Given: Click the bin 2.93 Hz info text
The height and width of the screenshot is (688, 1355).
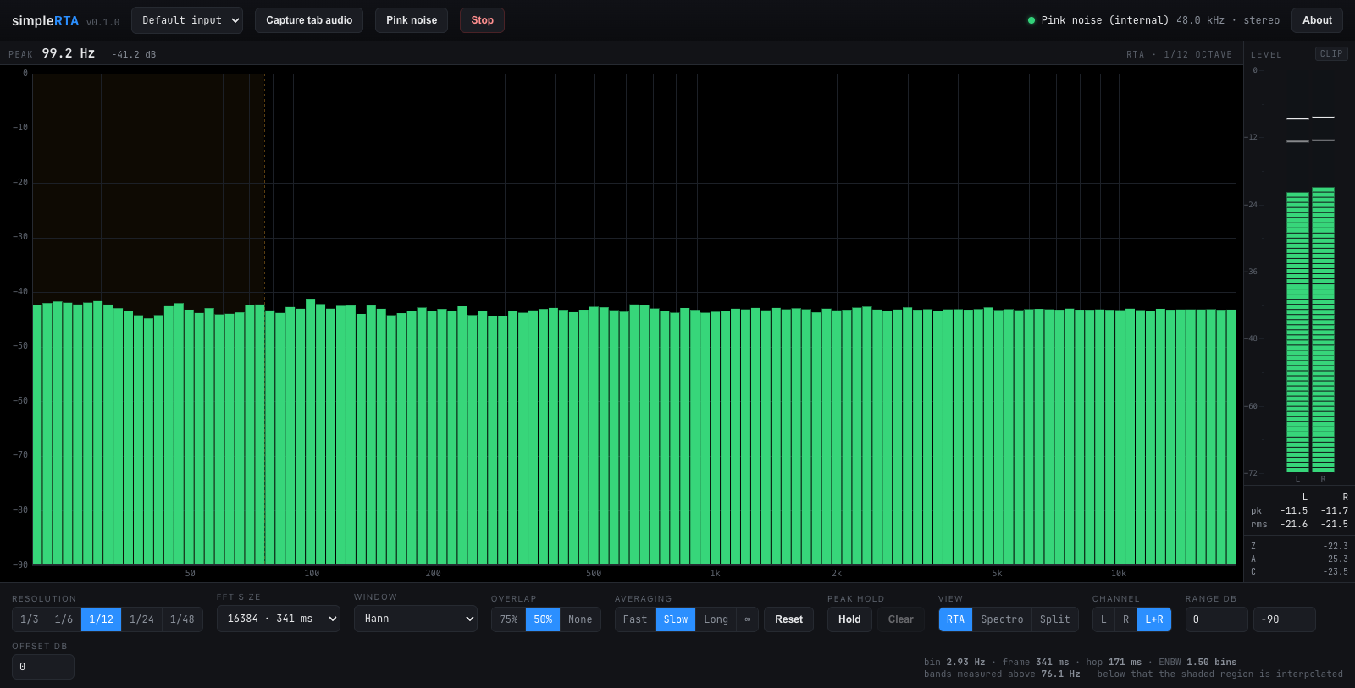Looking at the screenshot, I should pos(954,663).
